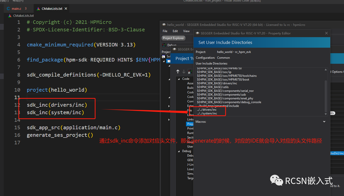Viewport: 344px width, 196px height.
Task: Click the Solution icon in the Project Explorer tree
Action: point(163,57)
